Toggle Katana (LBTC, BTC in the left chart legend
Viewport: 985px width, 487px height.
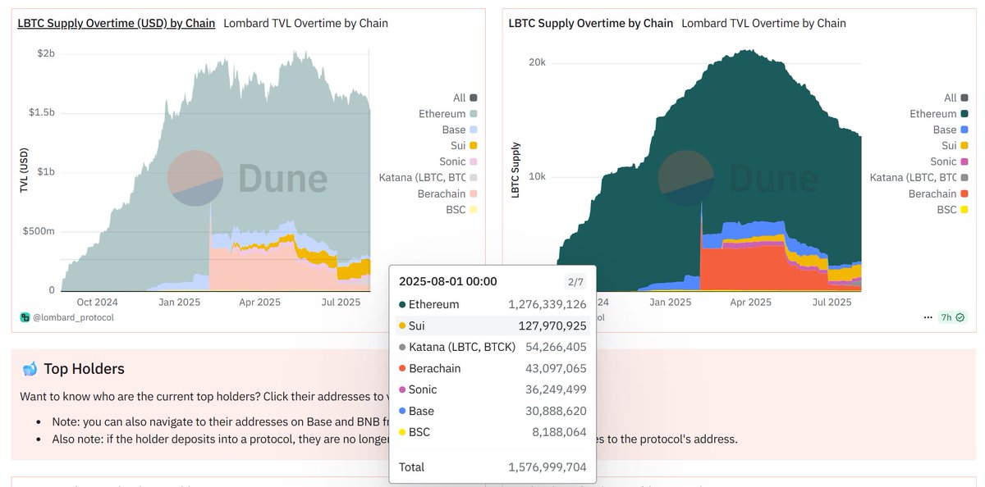(428, 178)
